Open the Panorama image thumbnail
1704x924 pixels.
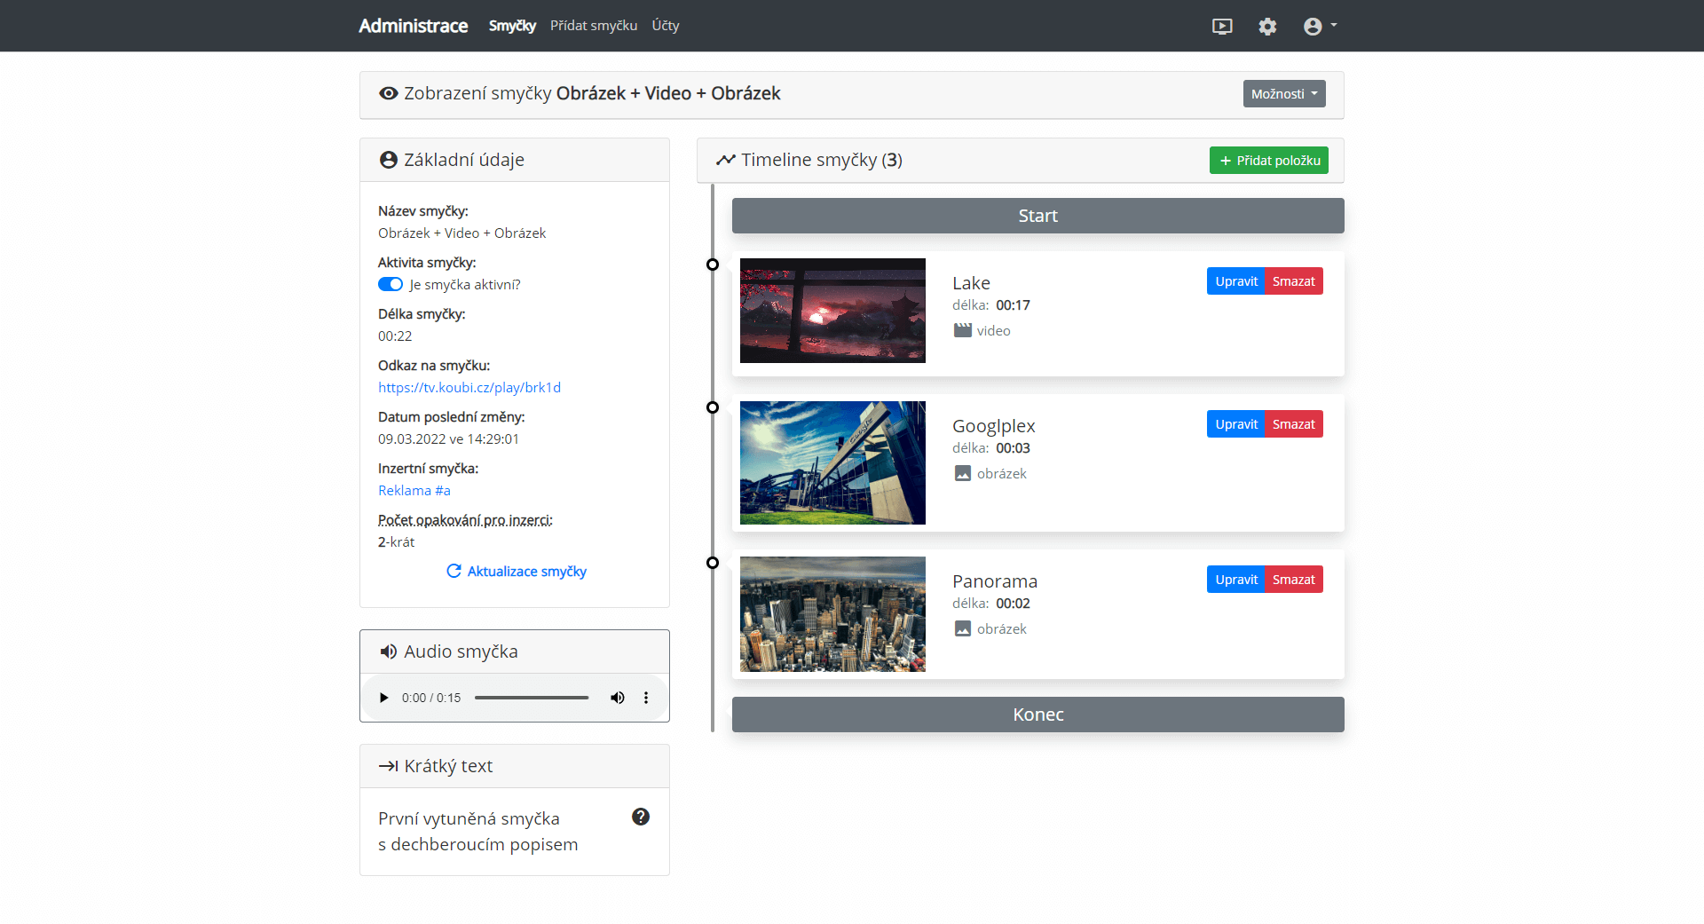coord(832,614)
